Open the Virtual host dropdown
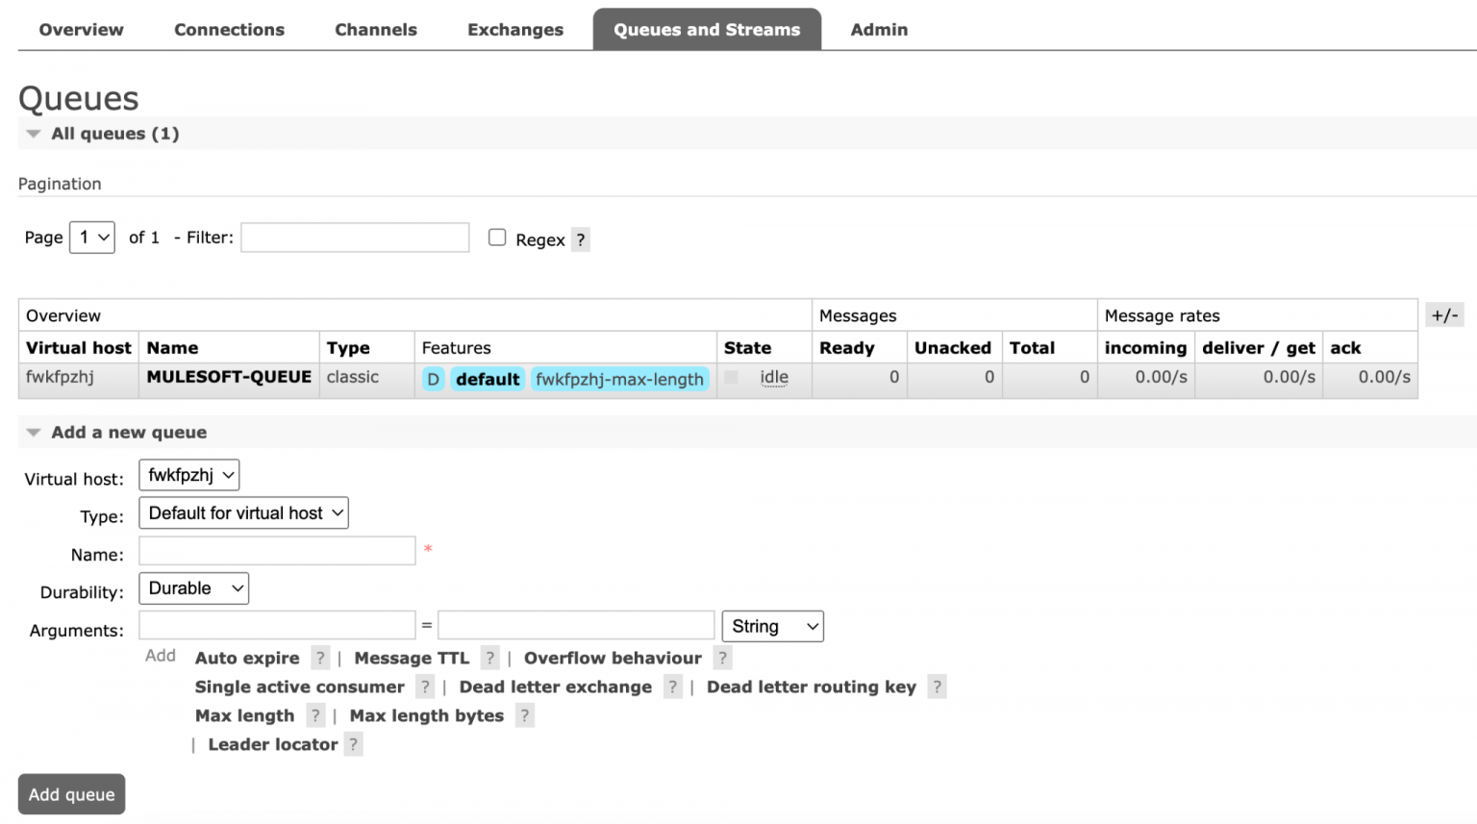 [188, 474]
